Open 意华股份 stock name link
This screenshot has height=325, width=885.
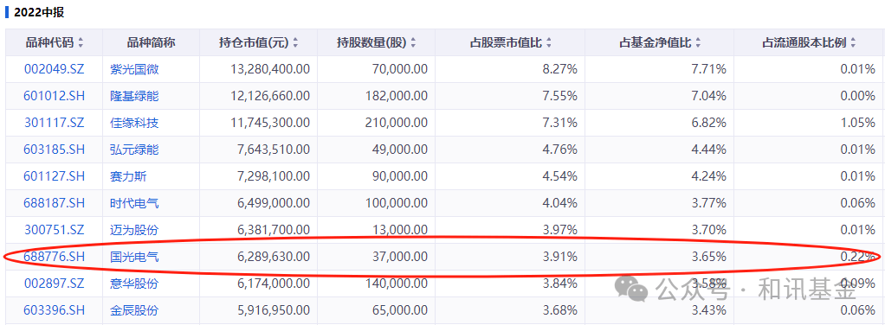134,284
